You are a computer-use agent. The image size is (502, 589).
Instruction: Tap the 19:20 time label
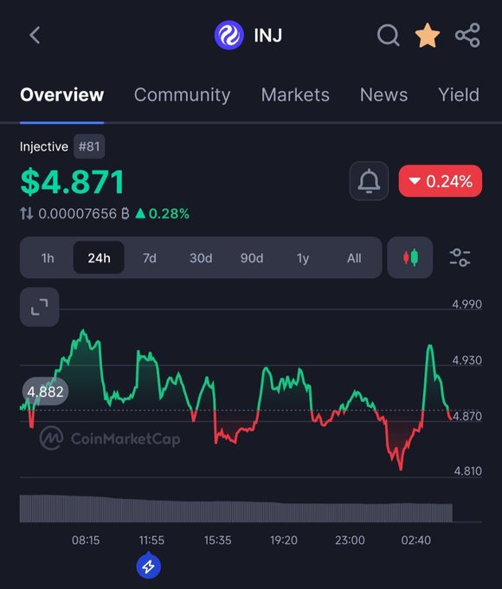(284, 540)
